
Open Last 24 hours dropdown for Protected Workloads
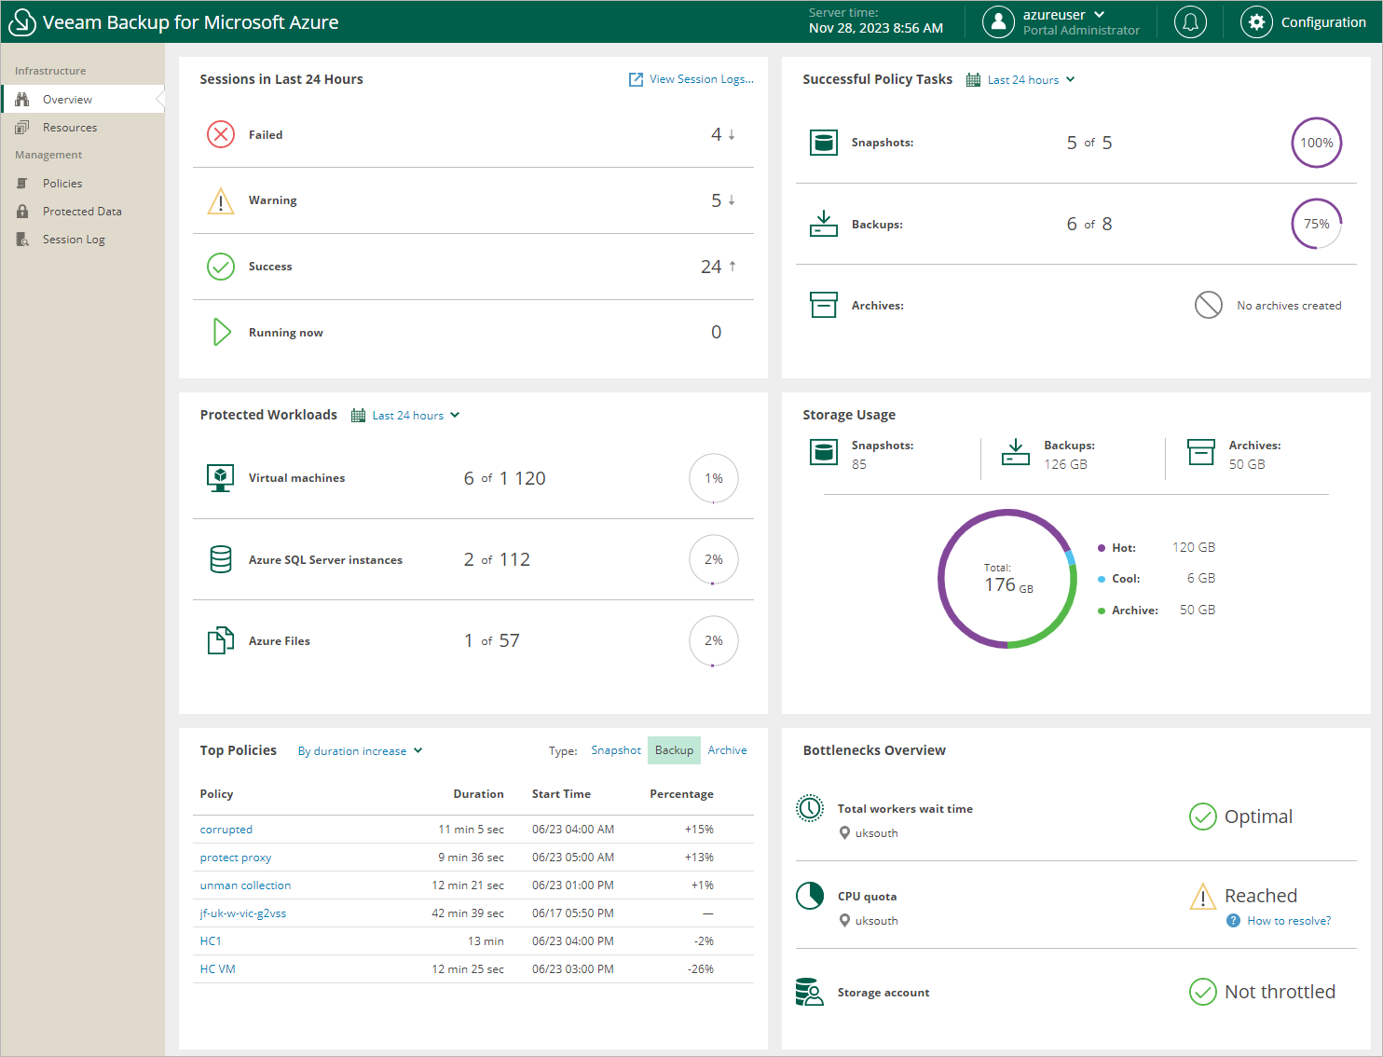click(x=416, y=416)
